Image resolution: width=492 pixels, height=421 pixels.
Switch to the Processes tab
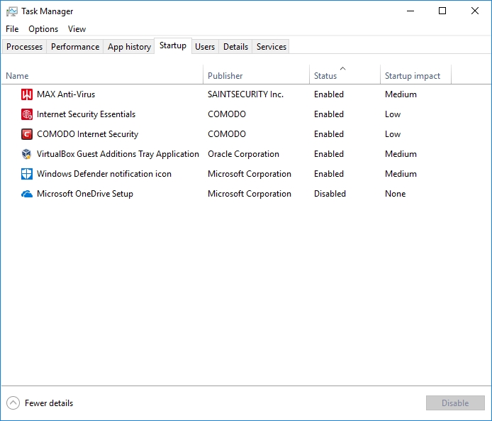[x=25, y=47]
